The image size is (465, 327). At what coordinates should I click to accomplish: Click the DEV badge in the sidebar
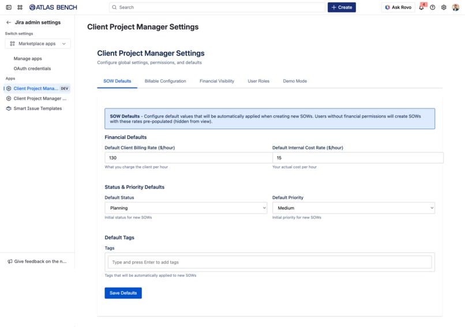(65, 88)
